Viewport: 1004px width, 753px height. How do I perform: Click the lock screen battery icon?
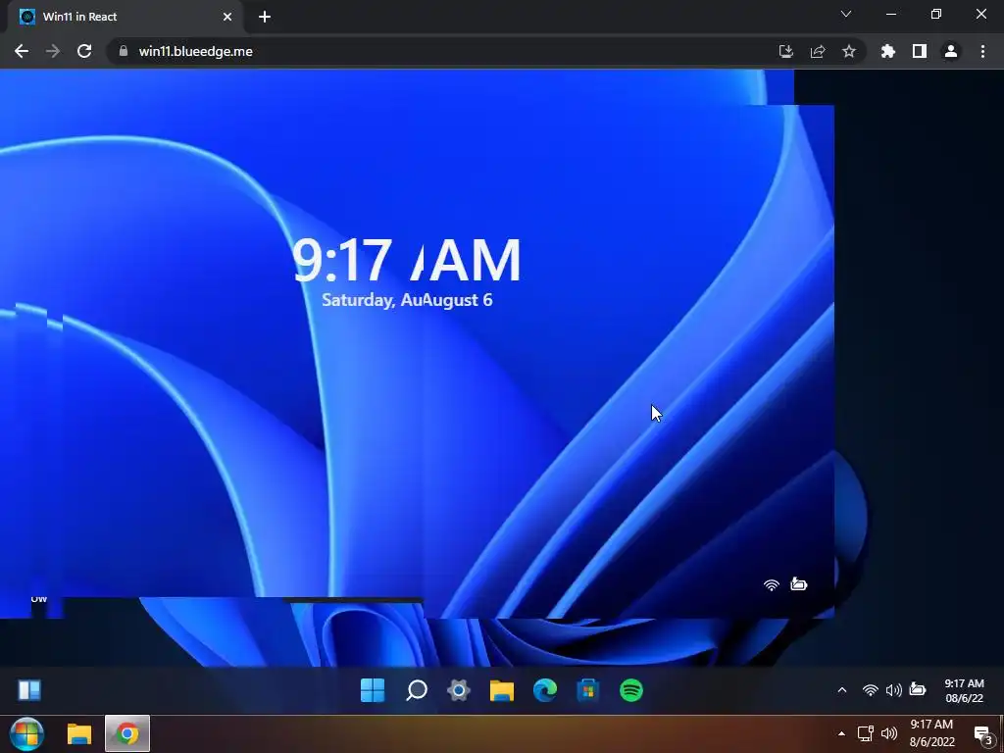[798, 583]
